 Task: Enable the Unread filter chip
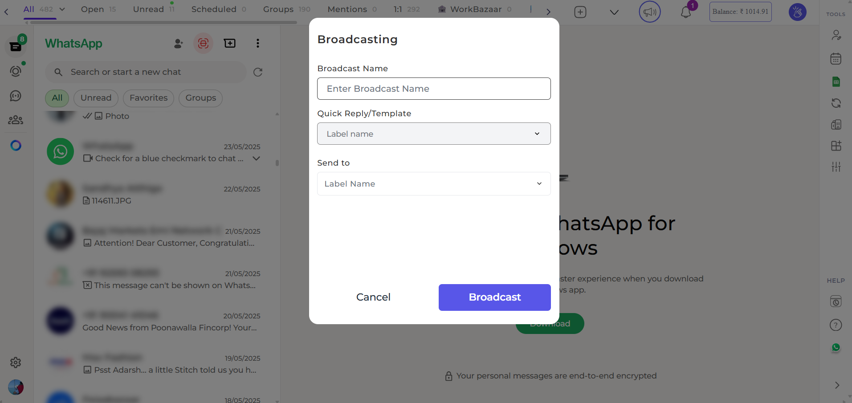pos(95,98)
